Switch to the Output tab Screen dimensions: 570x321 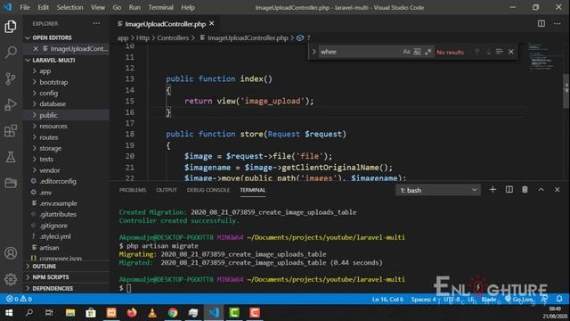pos(167,190)
